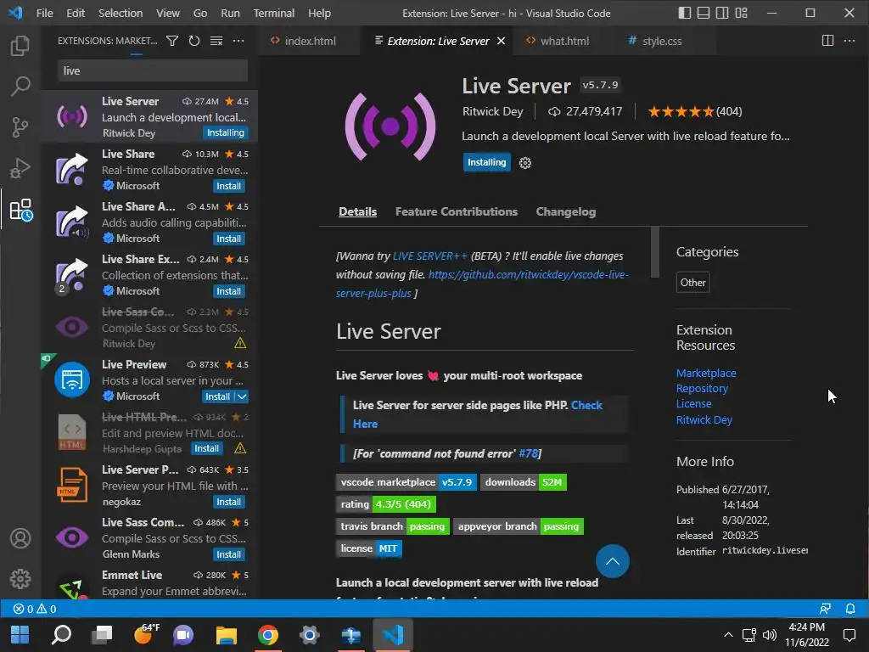Install the Live Server Preview by negokaz
869x652 pixels.
click(229, 502)
